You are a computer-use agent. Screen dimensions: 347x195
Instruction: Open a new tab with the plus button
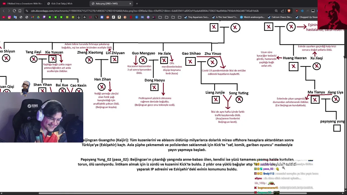pos(137,4)
